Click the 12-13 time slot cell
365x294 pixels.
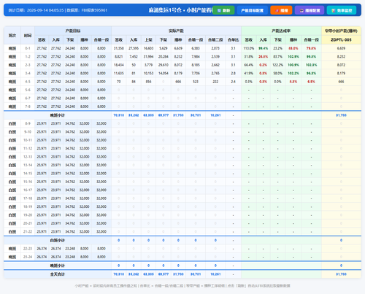click(x=28, y=157)
